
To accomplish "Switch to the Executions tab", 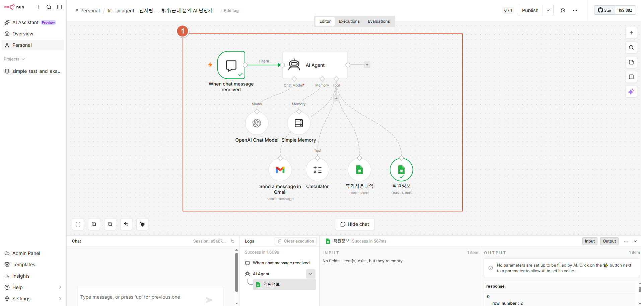I will (349, 21).
